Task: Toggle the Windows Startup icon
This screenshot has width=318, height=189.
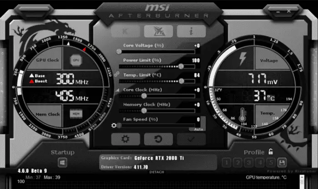Action: click(62, 163)
